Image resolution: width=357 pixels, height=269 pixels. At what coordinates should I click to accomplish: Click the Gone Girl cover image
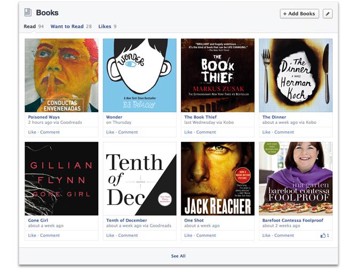click(x=61, y=179)
